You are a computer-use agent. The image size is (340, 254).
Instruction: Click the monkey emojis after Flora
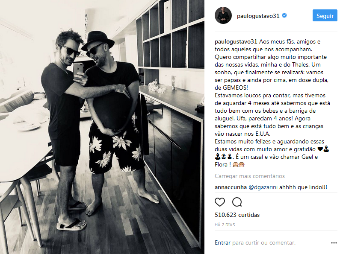239,165
